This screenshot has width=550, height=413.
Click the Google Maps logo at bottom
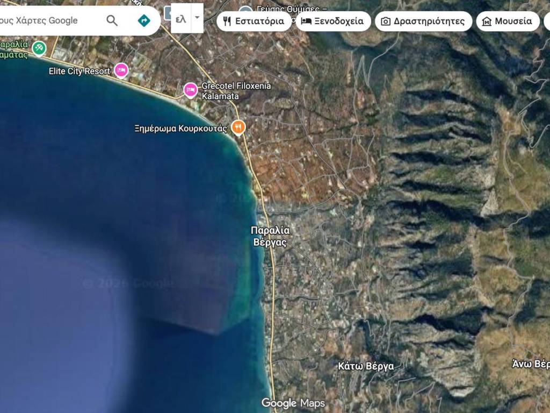click(293, 403)
